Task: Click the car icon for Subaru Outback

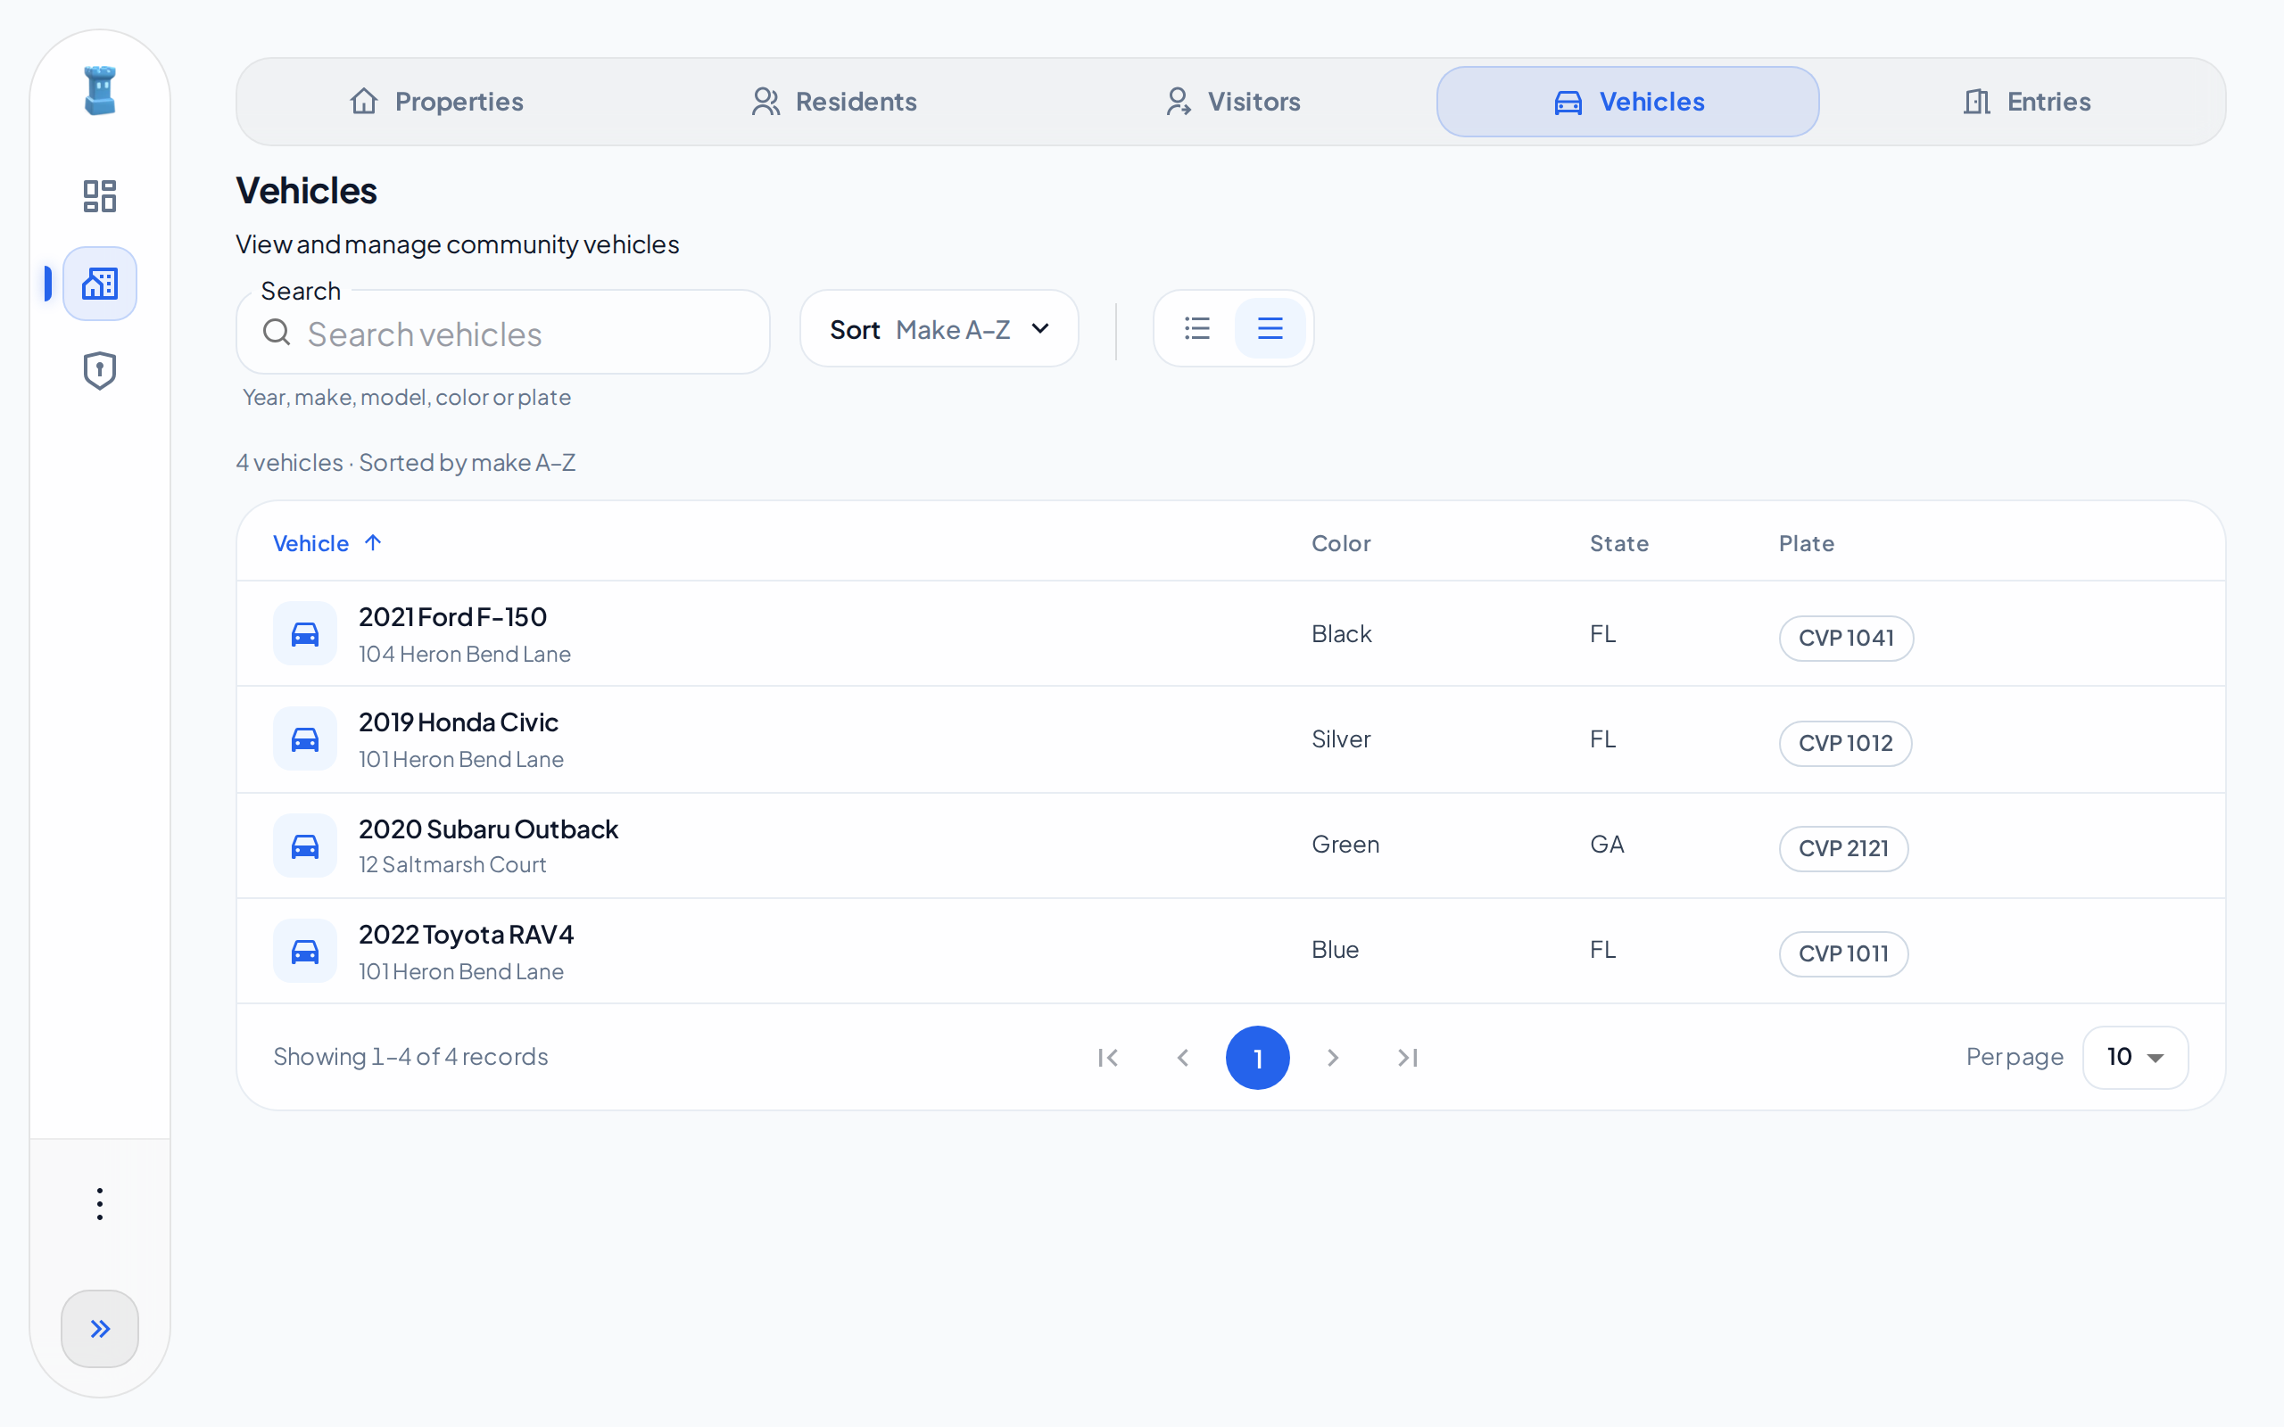Action: coord(305,845)
